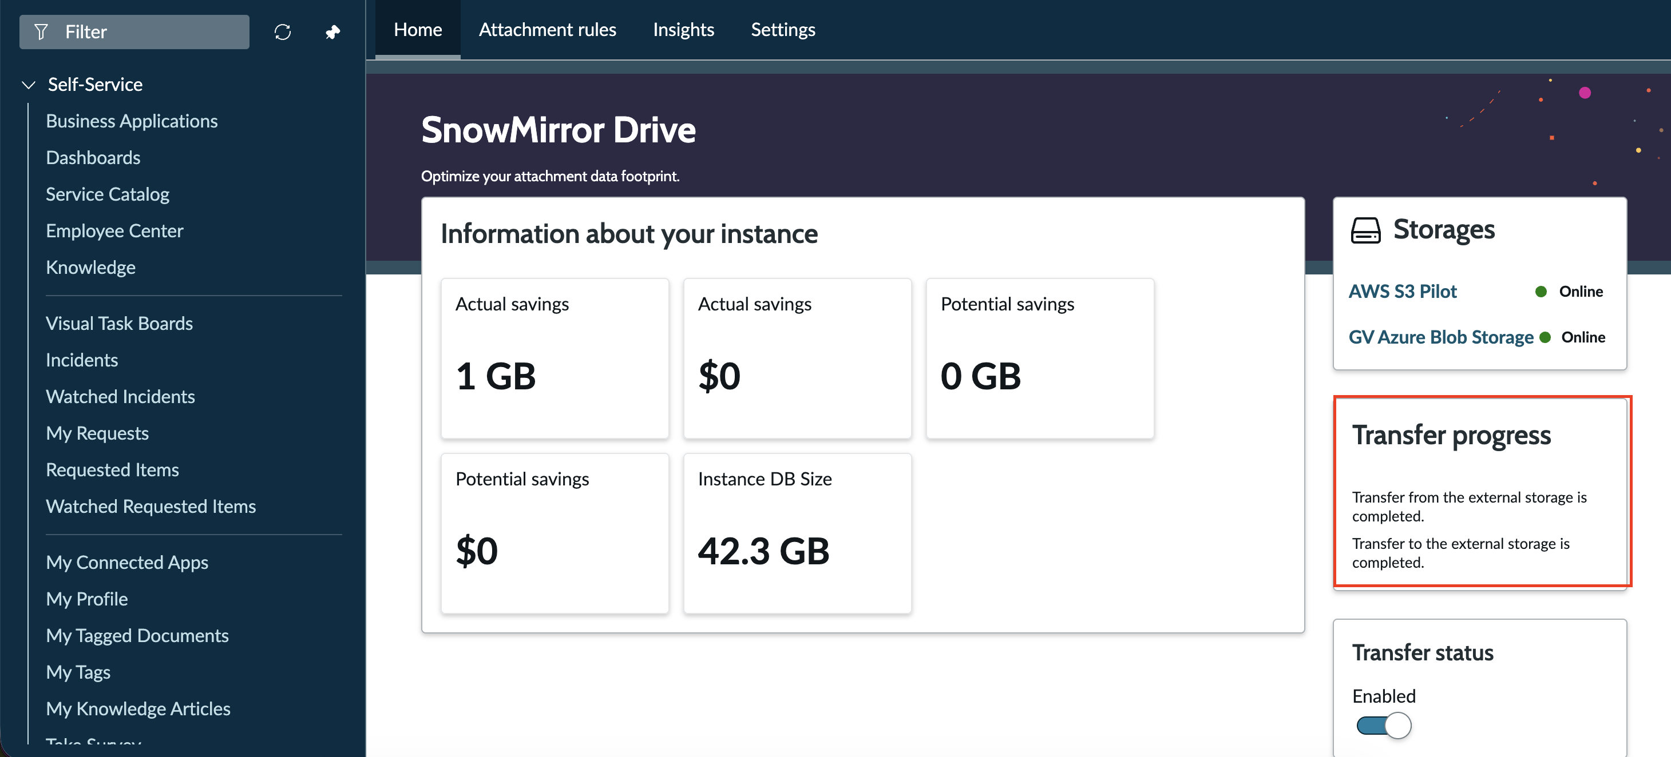Open My Connected Apps

127,563
